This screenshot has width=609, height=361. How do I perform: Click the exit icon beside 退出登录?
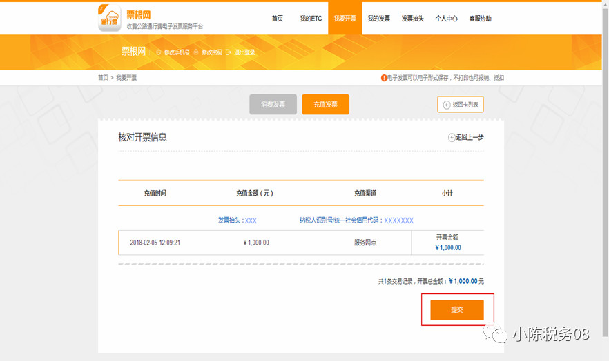coord(229,52)
